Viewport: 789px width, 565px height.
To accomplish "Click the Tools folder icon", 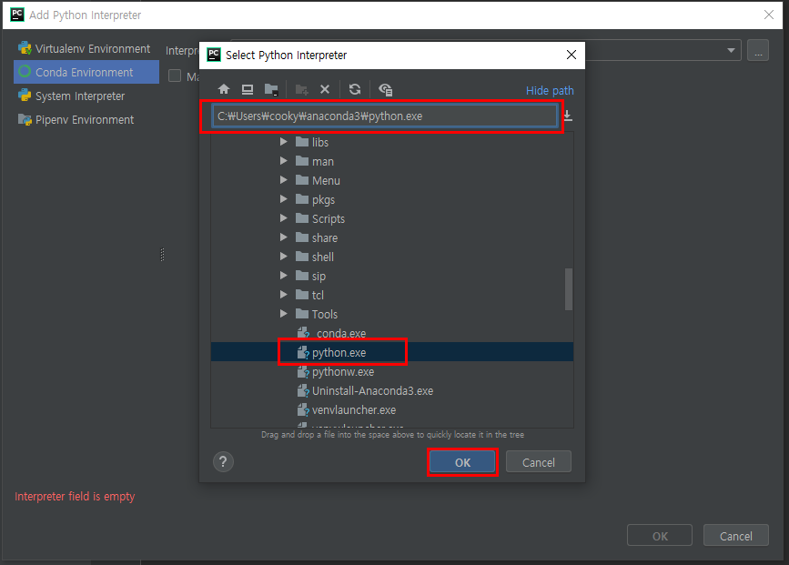I will point(302,314).
